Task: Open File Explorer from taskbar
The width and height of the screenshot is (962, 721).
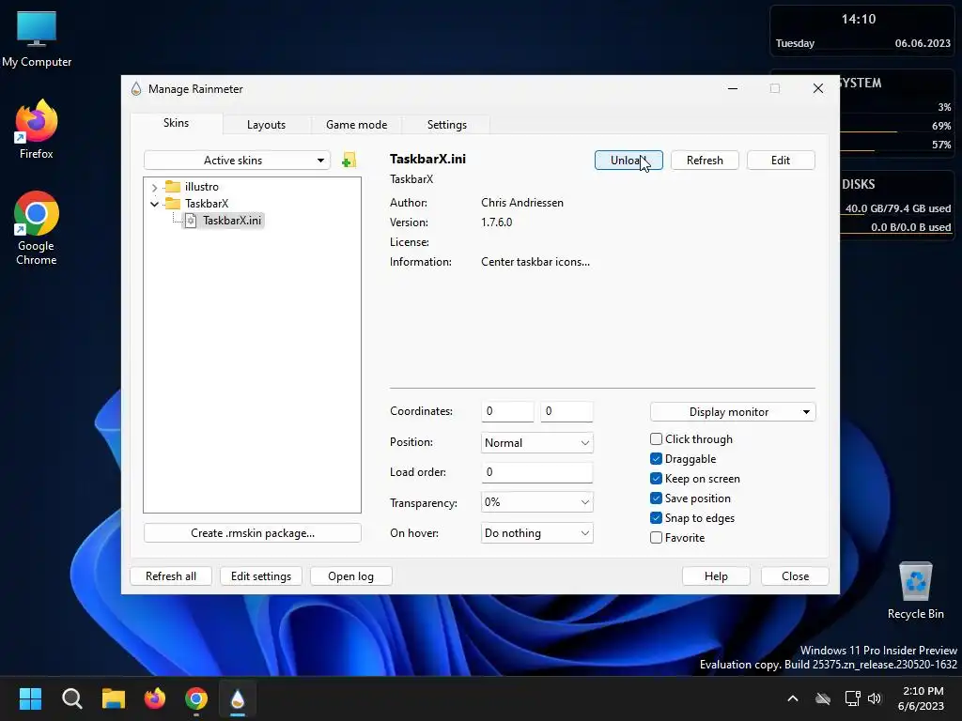Action: pos(114,698)
